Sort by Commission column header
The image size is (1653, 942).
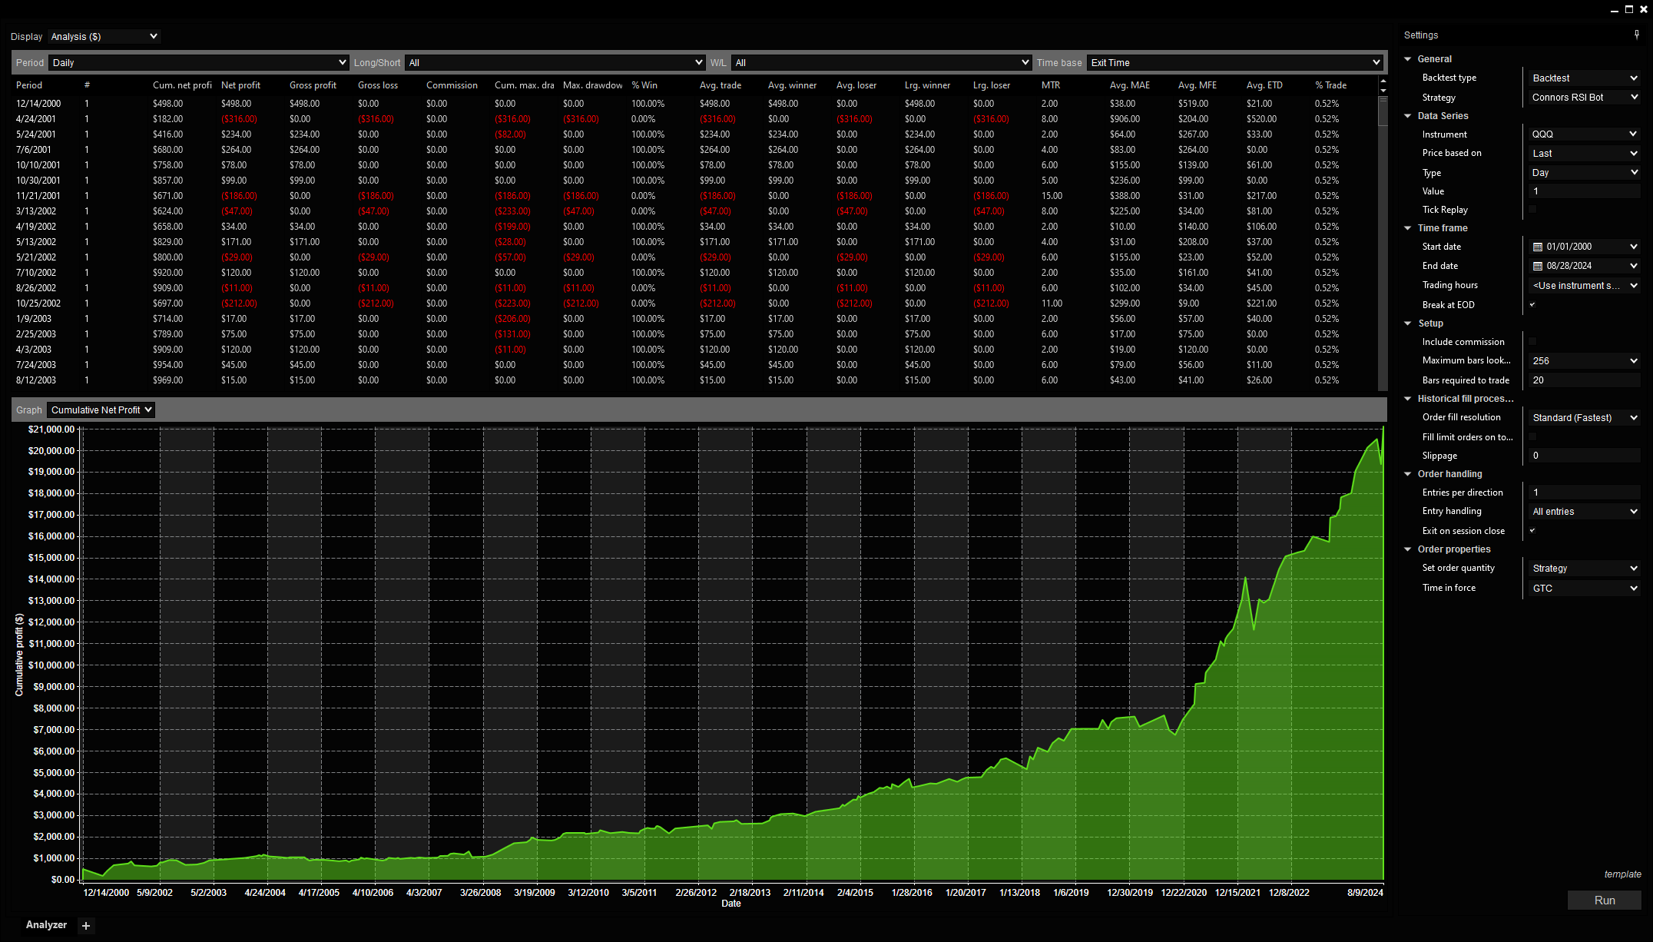pos(452,85)
